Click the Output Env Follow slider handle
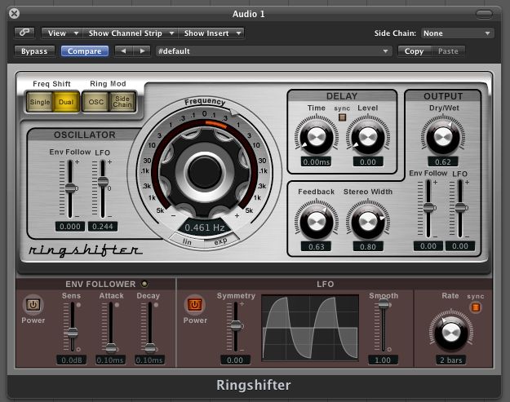This screenshot has width=510, height=402. click(429, 207)
